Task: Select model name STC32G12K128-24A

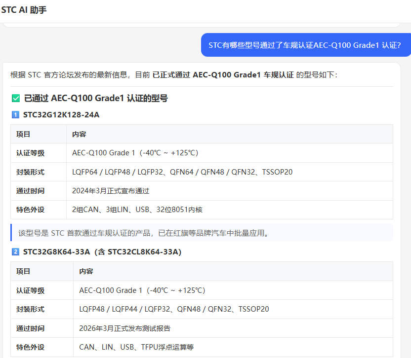Action: (x=61, y=114)
